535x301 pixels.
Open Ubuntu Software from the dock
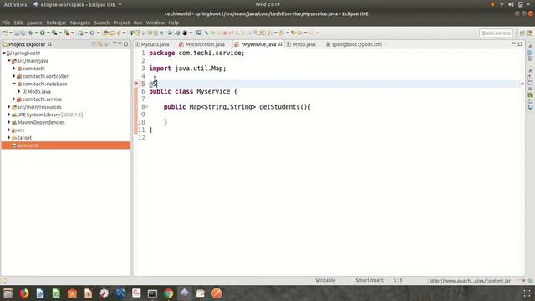[72, 293]
